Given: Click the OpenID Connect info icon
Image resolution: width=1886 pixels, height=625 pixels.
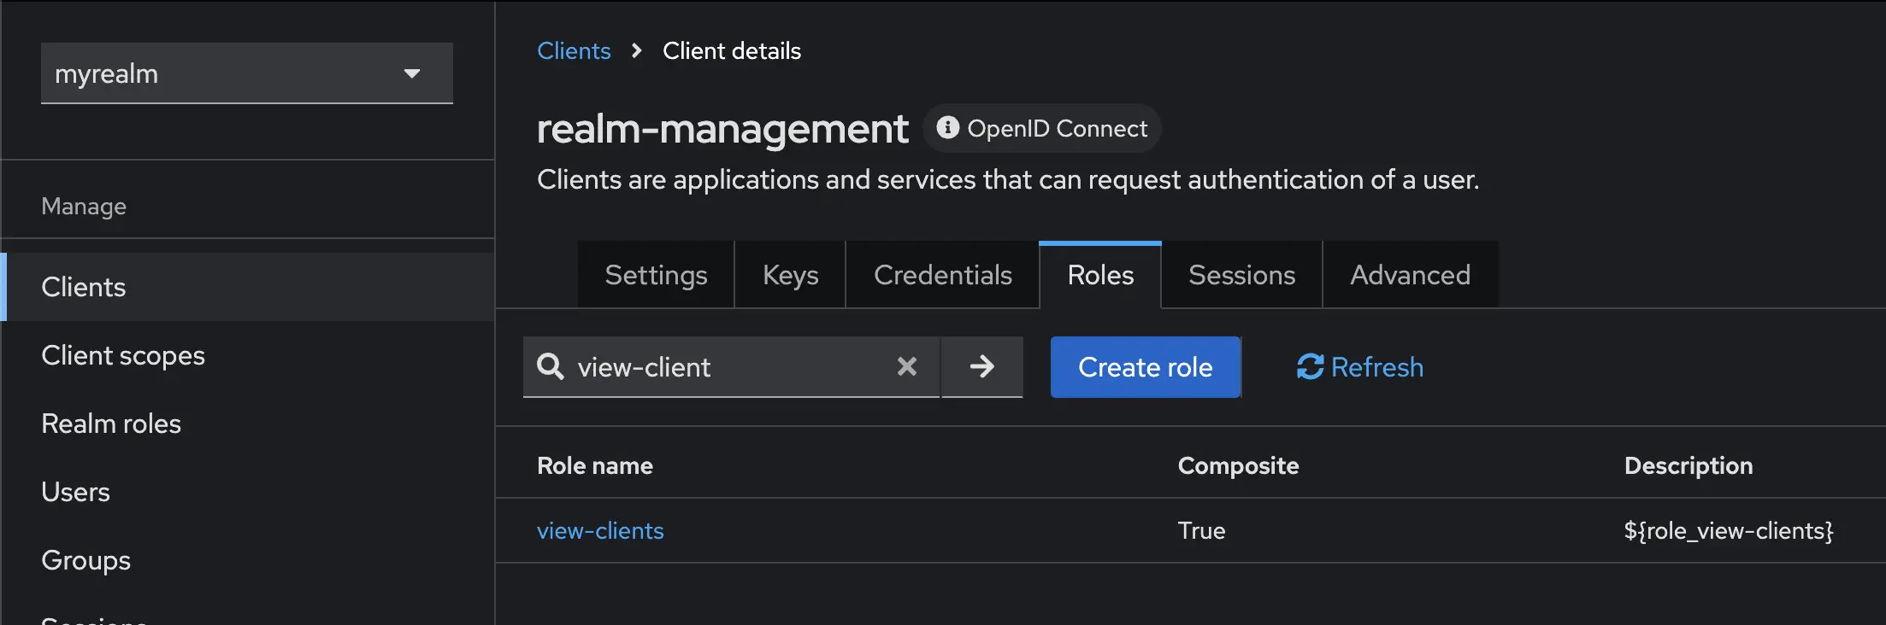Looking at the screenshot, I should (x=947, y=128).
